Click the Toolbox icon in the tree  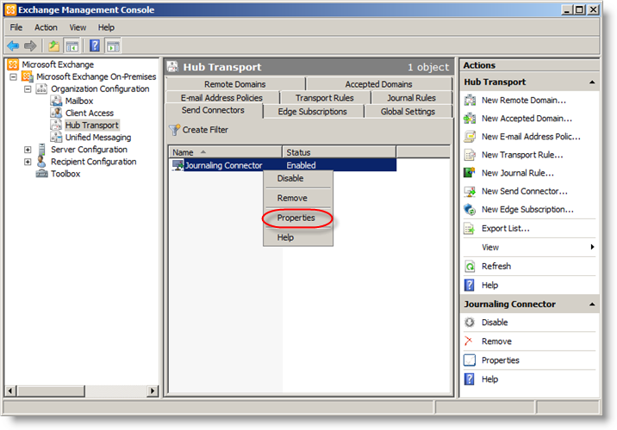[41, 174]
